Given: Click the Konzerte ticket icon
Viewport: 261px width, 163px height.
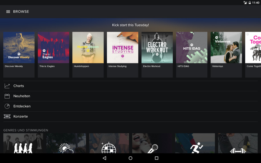Looking at the screenshot, I should pyautogui.click(x=7, y=116).
